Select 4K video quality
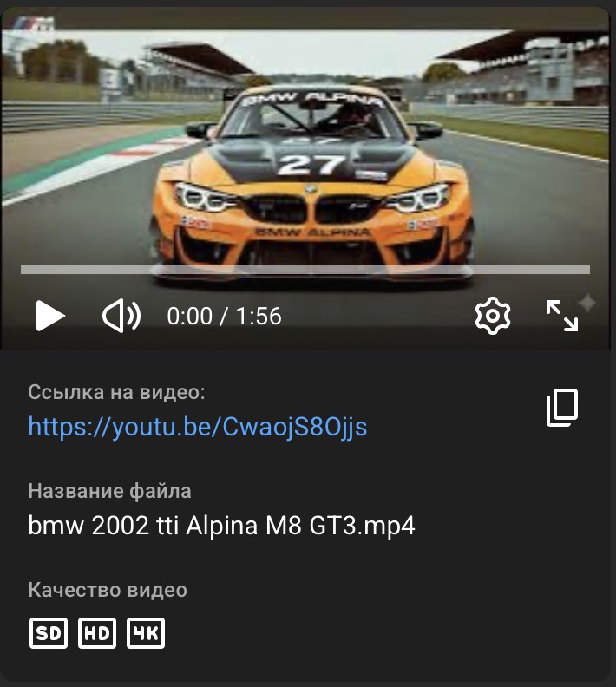616x687 pixels. pyautogui.click(x=146, y=633)
